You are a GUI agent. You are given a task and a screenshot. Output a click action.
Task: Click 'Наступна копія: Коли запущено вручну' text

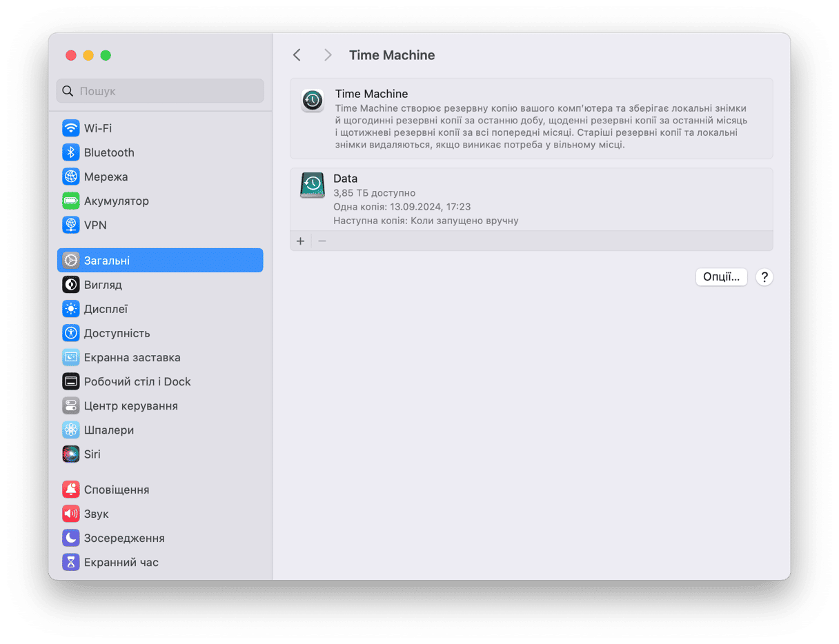[x=426, y=221]
